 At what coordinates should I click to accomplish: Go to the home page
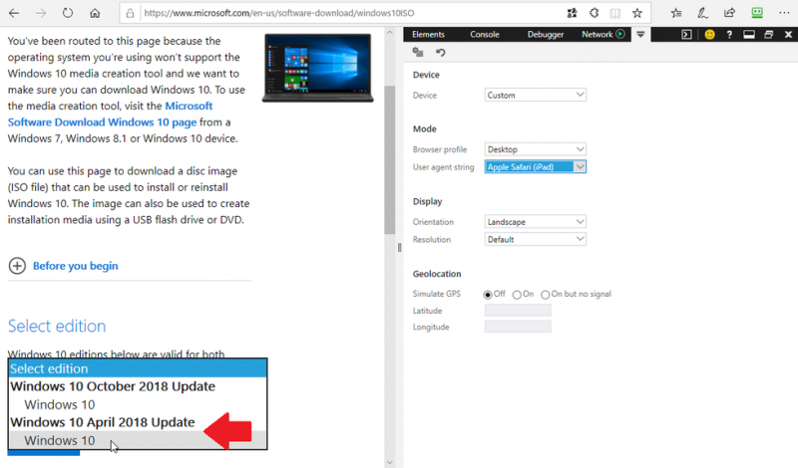pyautogui.click(x=95, y=13)
